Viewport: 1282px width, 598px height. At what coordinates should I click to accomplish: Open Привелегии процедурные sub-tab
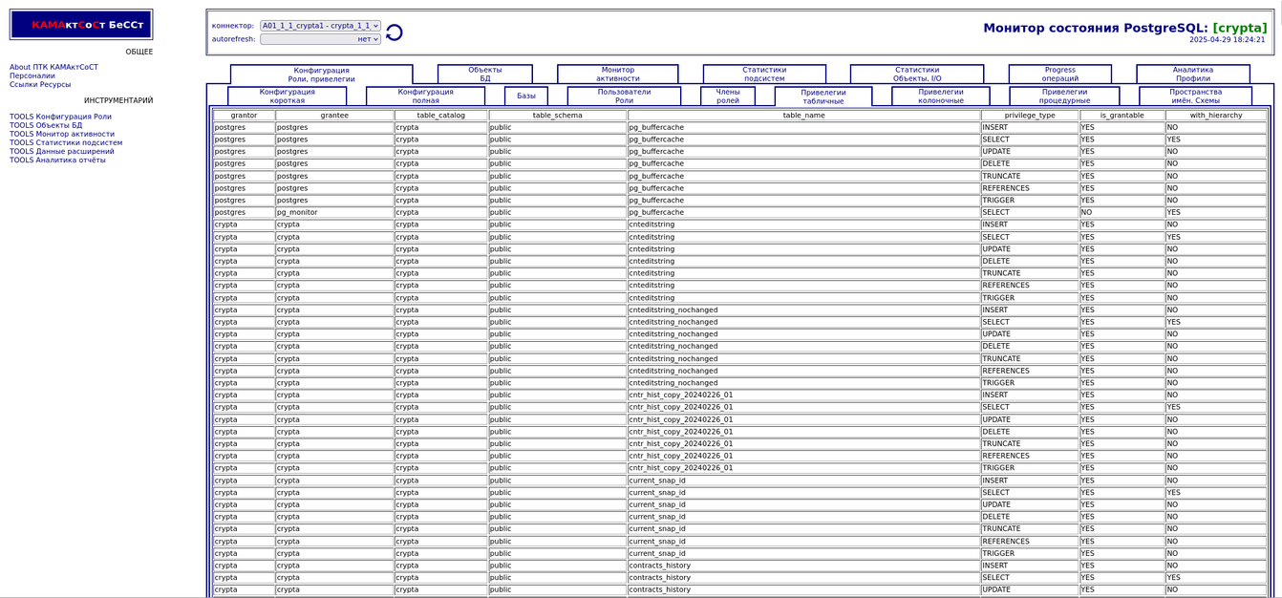(1065, 96)
